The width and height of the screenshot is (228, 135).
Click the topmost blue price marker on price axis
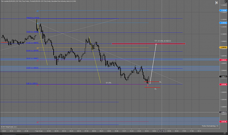coord(223,11)
